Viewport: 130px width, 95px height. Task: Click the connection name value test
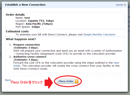(27, 18)
